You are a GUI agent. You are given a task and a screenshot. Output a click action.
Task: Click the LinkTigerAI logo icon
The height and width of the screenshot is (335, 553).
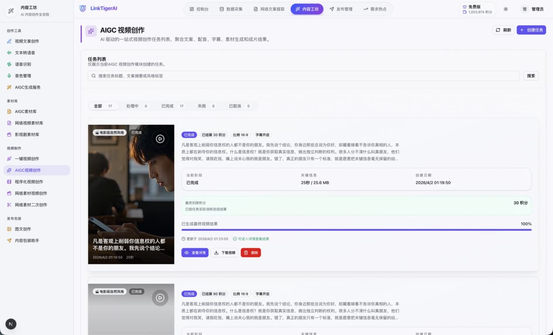[x=83, y=8]
